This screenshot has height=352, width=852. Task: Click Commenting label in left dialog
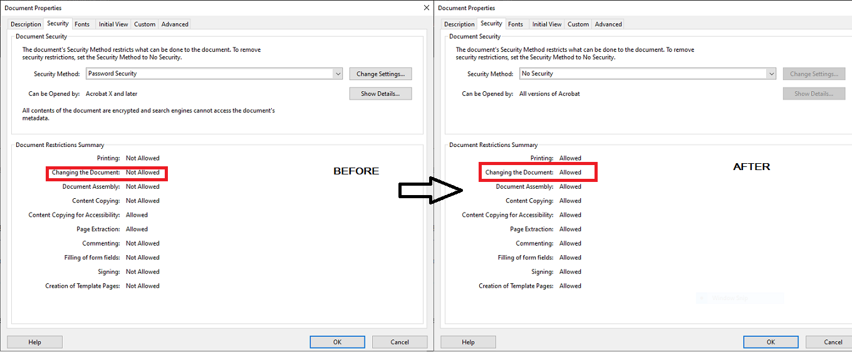(101, 244)
